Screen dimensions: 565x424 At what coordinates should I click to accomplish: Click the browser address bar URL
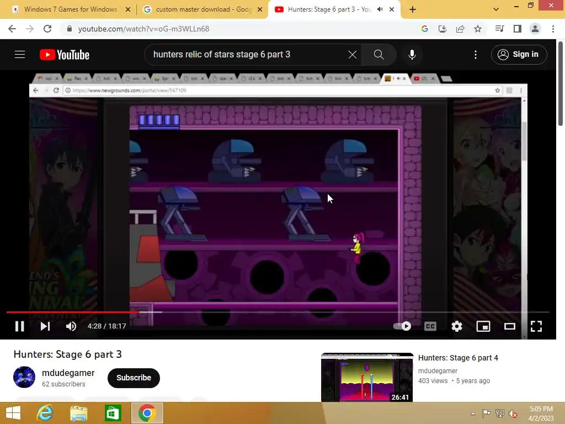pos(143,29)
